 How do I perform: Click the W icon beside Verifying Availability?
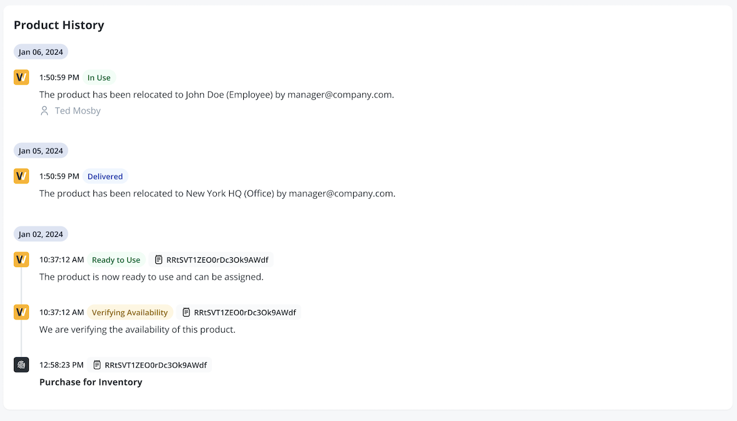21,312
